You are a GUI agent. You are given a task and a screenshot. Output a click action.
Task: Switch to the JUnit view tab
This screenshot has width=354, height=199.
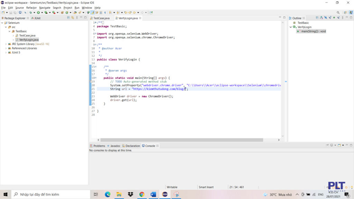tap(36, 18)
